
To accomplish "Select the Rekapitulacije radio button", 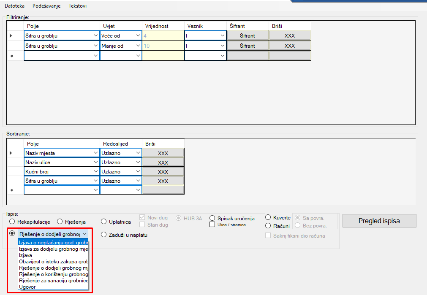I will tap(12, 222).
